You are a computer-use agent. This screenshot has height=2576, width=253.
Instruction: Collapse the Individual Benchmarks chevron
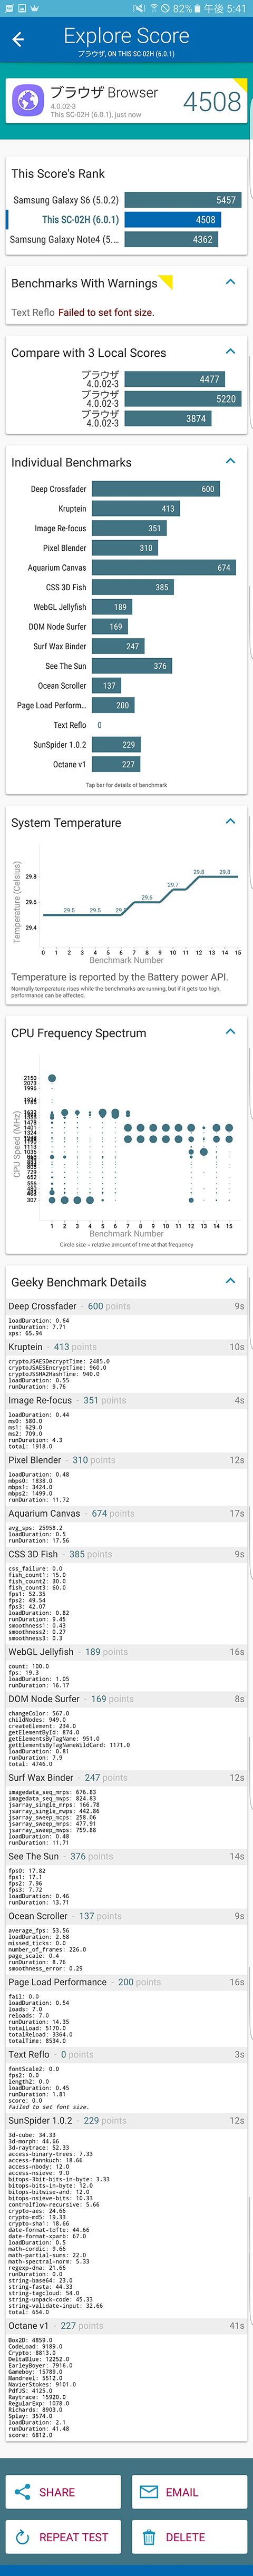230,462
